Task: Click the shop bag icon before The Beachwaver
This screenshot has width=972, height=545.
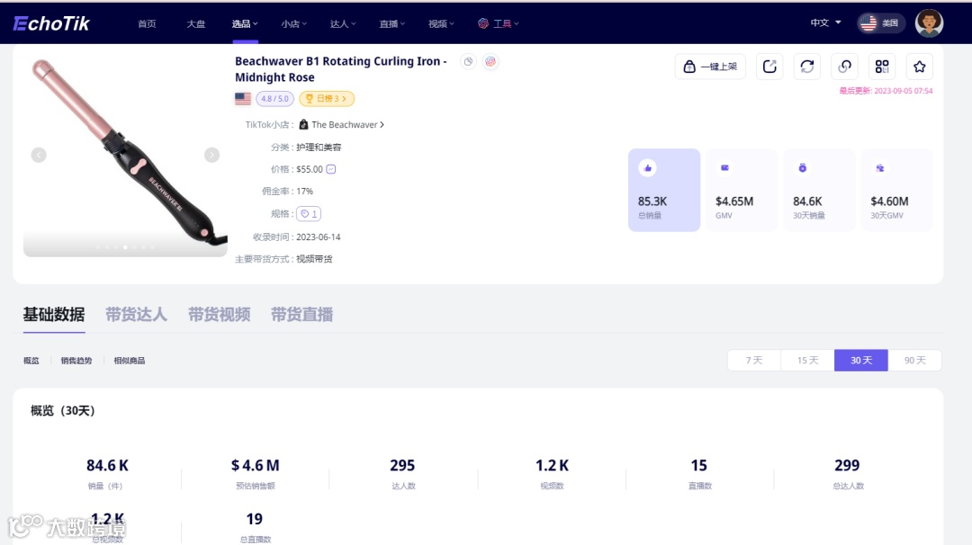Action: (304, 124)
